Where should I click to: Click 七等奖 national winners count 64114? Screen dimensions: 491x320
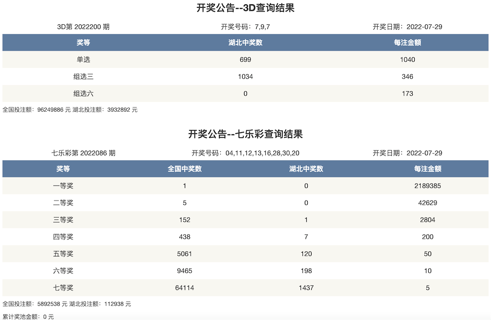184,288
